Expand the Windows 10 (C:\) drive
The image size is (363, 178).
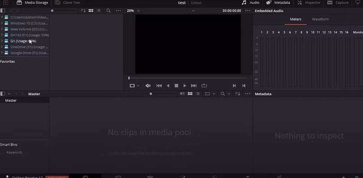point(2,23)
